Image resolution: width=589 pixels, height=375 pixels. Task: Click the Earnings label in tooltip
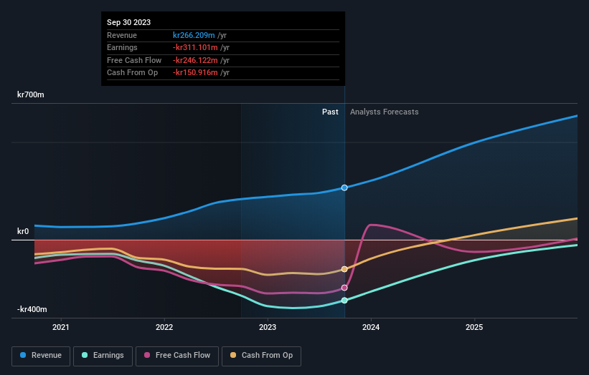point(122,47)
